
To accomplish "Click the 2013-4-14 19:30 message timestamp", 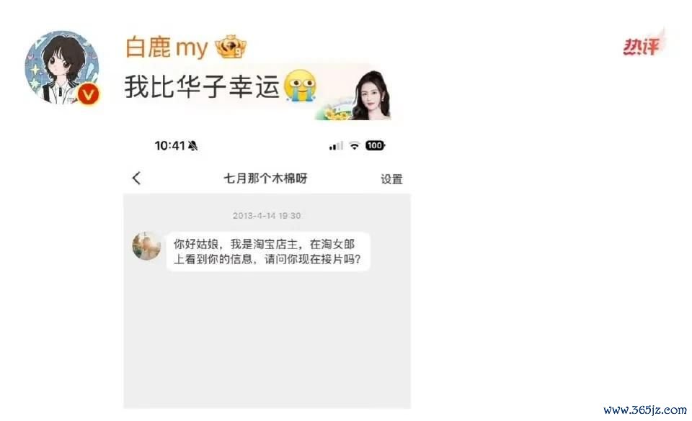I will pos(267,215).
